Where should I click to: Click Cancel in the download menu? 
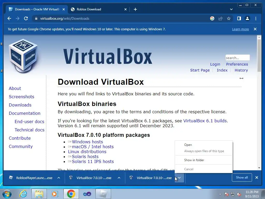point(204,169)
